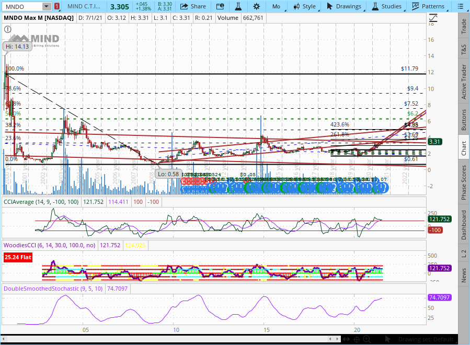Toggle the Active Trader side panel
This screenshot has width=470, height=345.
click(x=463, y=81)
